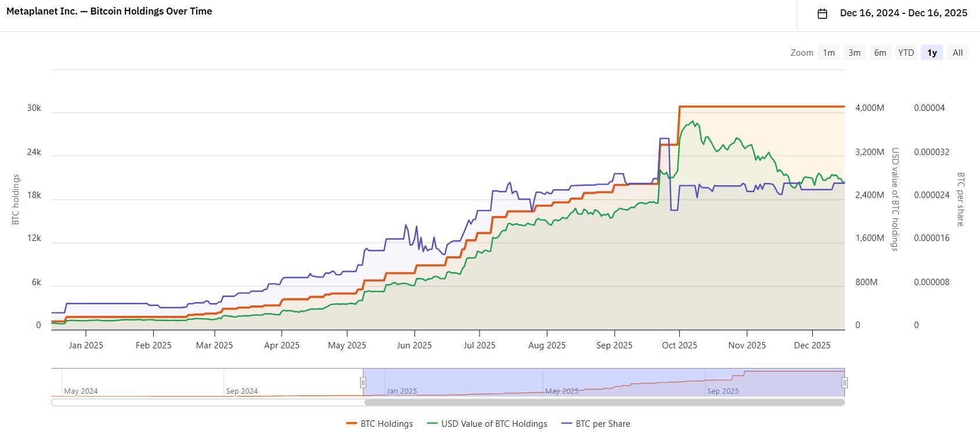
Task: Click the Jan 2025 x-axis label
Action: point(86,345)
